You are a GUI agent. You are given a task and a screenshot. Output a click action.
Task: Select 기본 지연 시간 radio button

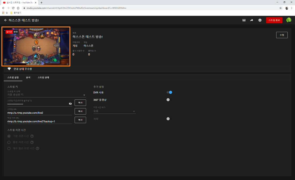(x=9, y=136)
